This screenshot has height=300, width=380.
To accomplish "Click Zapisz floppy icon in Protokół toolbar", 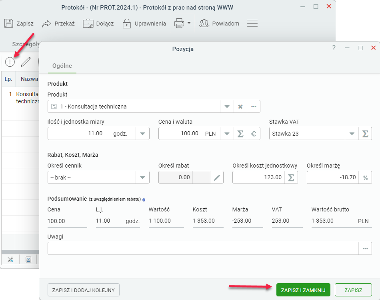I will (x=9, y=24).
